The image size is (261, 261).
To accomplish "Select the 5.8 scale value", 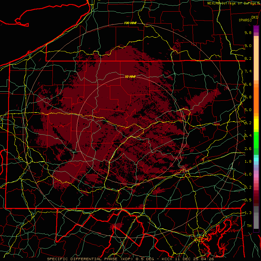I will tap(248, 97).
